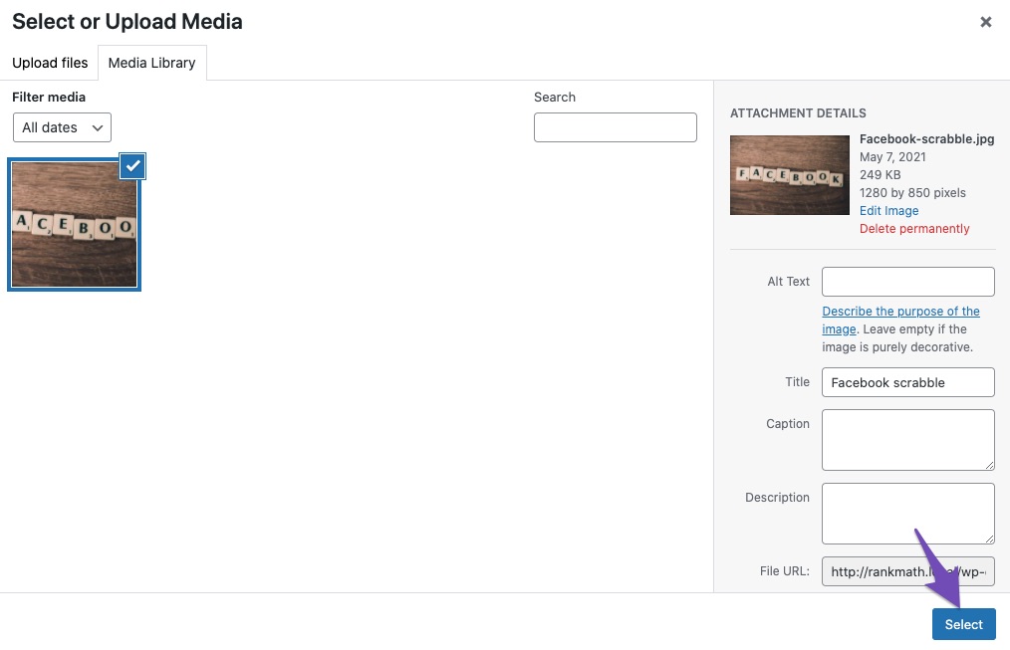The image size is (1010, 650).
Task: Deselect the scrabble image via its checkmark
Action: [132, 166]
